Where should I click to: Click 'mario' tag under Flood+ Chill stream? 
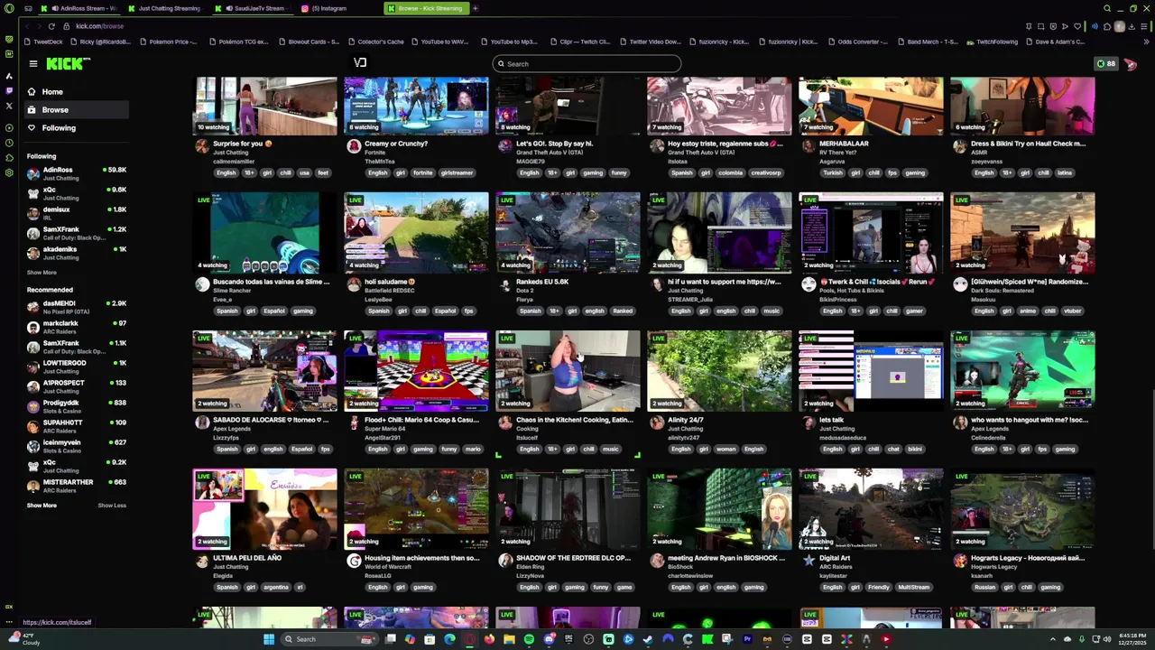(473, 449)
